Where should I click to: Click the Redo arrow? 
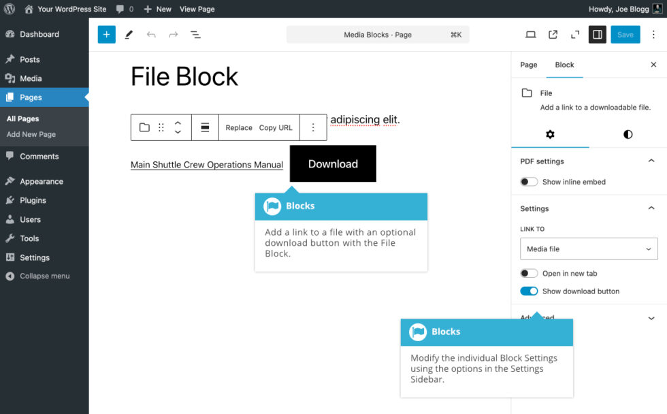point(173,35)
